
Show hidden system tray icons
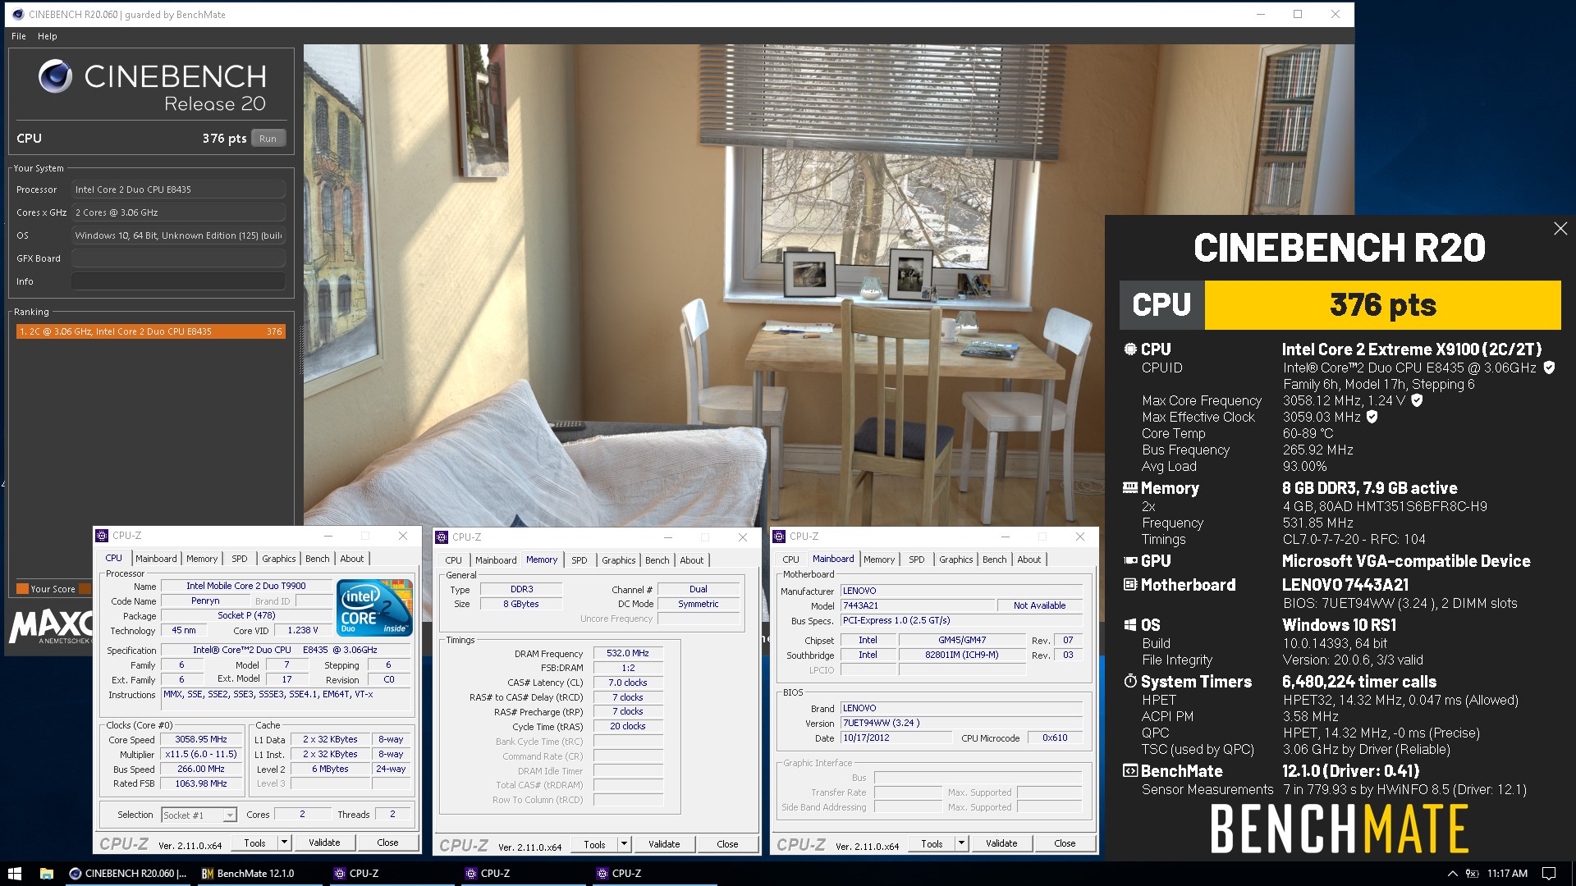click(x=1452, y=874)
